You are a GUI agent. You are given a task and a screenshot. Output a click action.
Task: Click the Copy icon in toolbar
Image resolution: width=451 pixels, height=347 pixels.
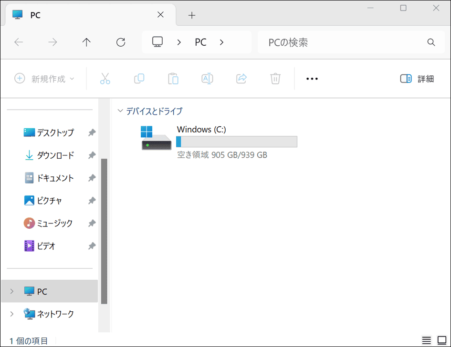(x=139, y=79)
